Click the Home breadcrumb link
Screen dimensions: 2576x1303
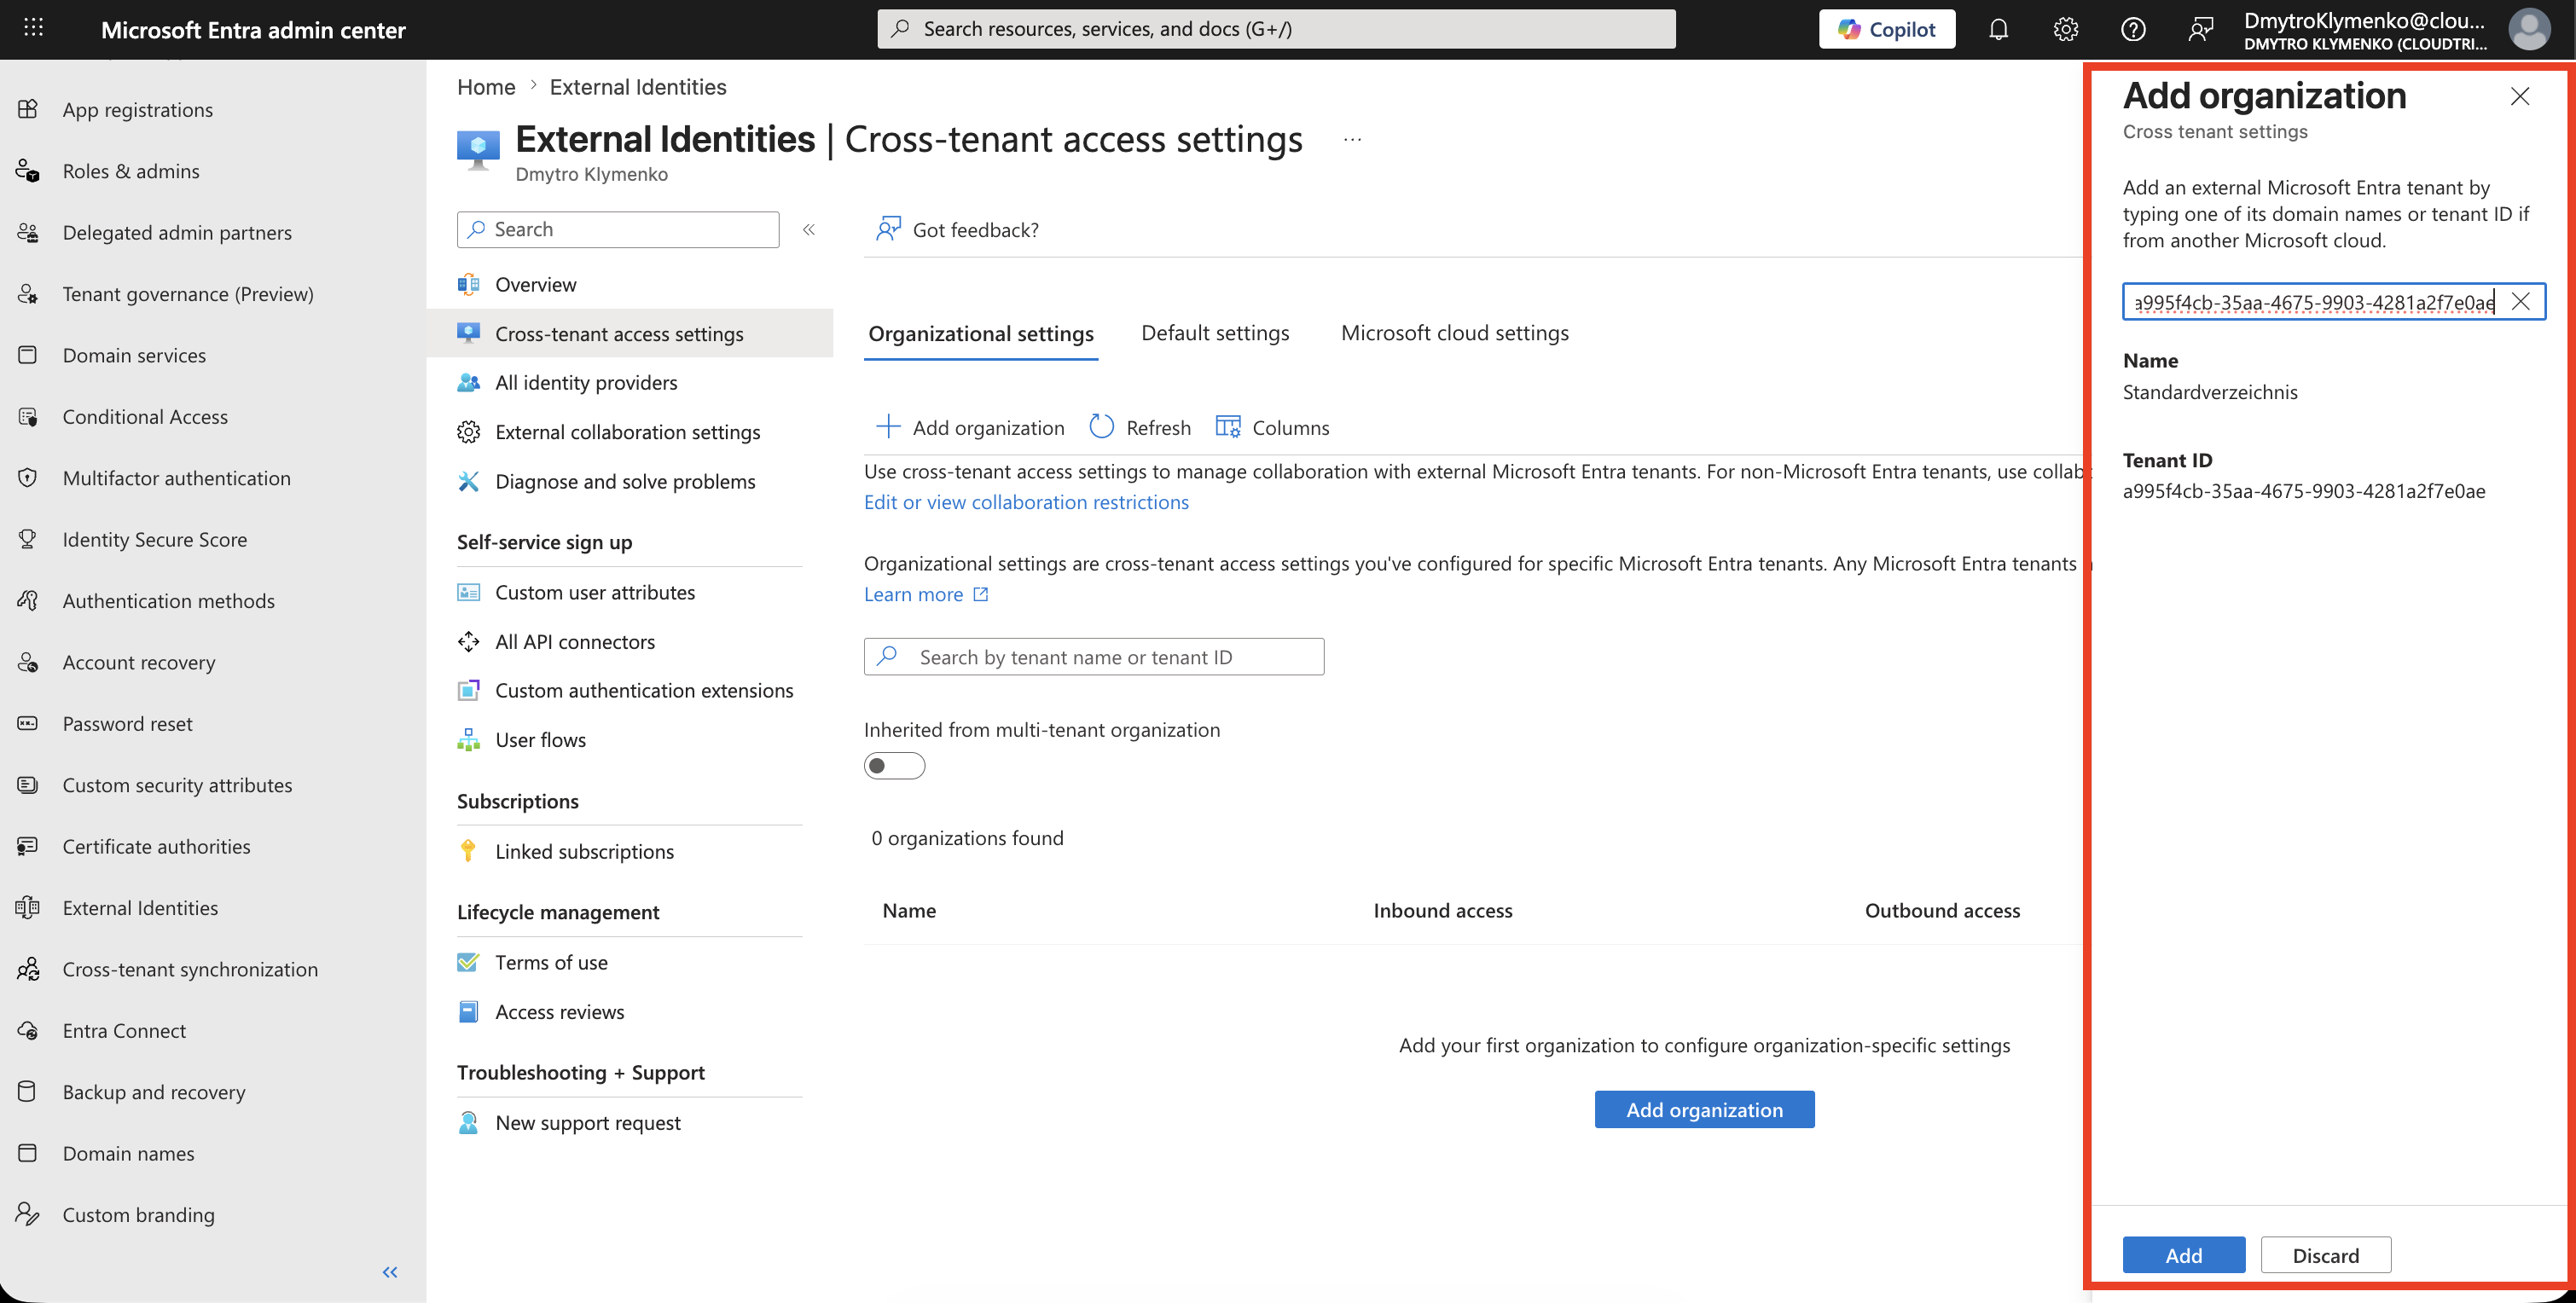[x=486, y=87]
